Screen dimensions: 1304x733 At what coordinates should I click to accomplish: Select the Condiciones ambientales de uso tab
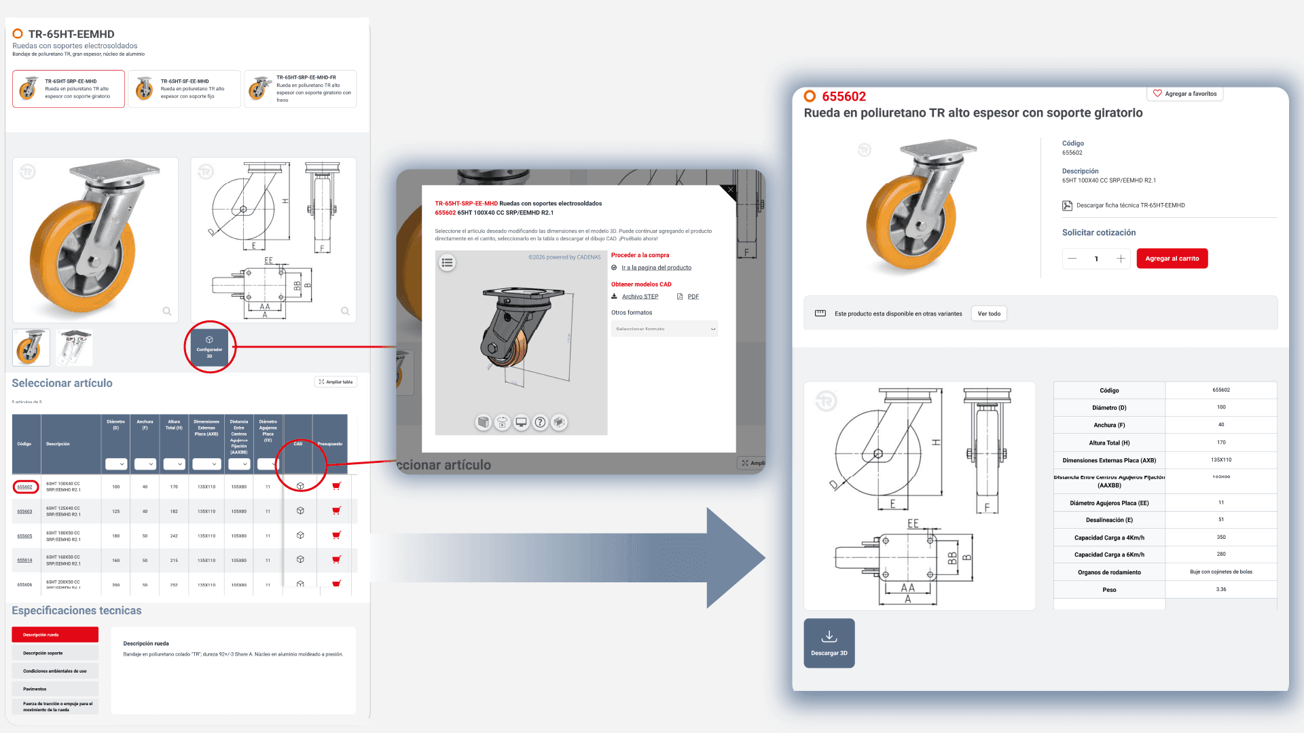click(x=54, y=671)
